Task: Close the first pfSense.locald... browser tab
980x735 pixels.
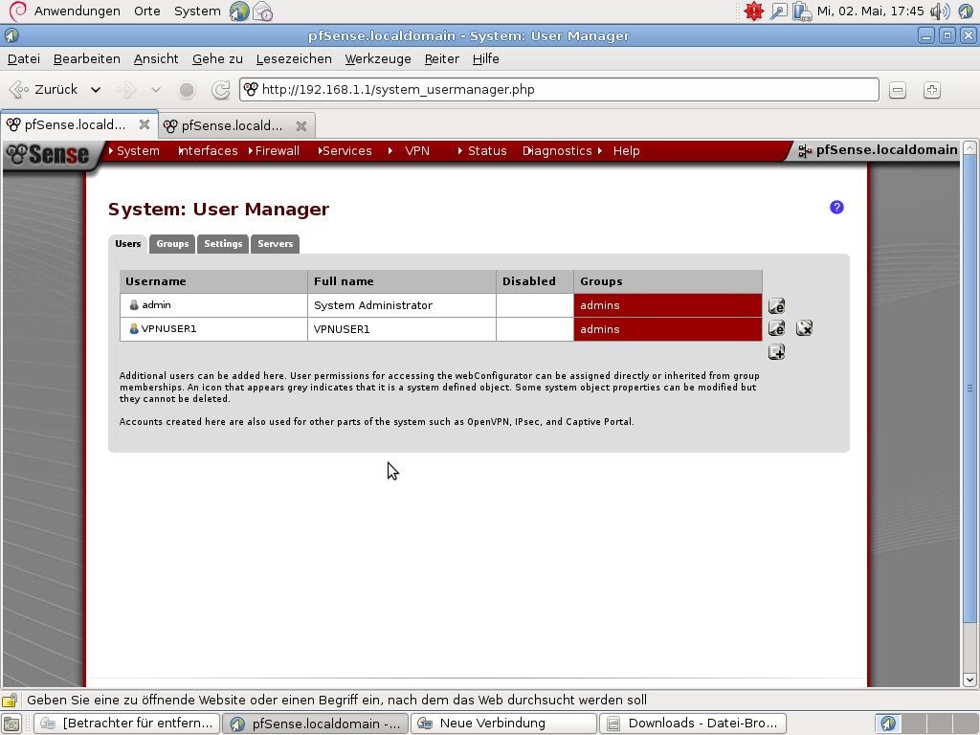Action: 145,124
